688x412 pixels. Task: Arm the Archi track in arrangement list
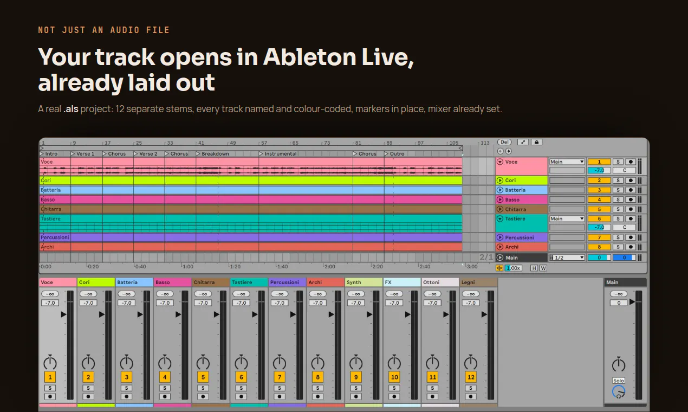(x=631, y=247)
